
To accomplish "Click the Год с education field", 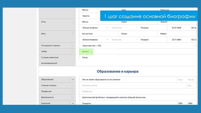I will [x=182, y=79].
